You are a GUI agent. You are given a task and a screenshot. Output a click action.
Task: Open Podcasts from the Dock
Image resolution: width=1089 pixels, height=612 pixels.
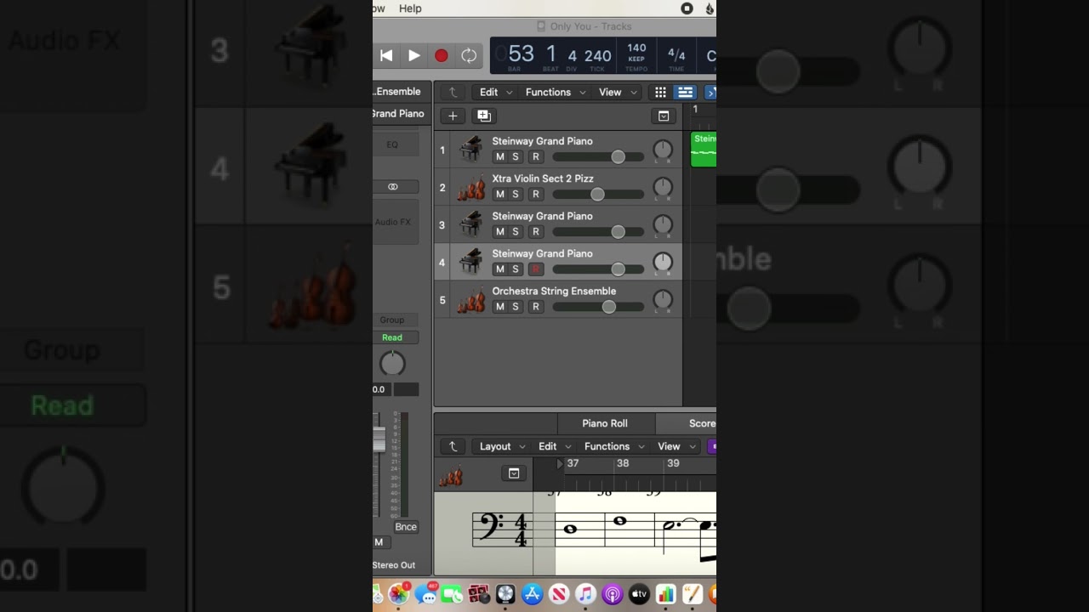(x=613, y=594)
